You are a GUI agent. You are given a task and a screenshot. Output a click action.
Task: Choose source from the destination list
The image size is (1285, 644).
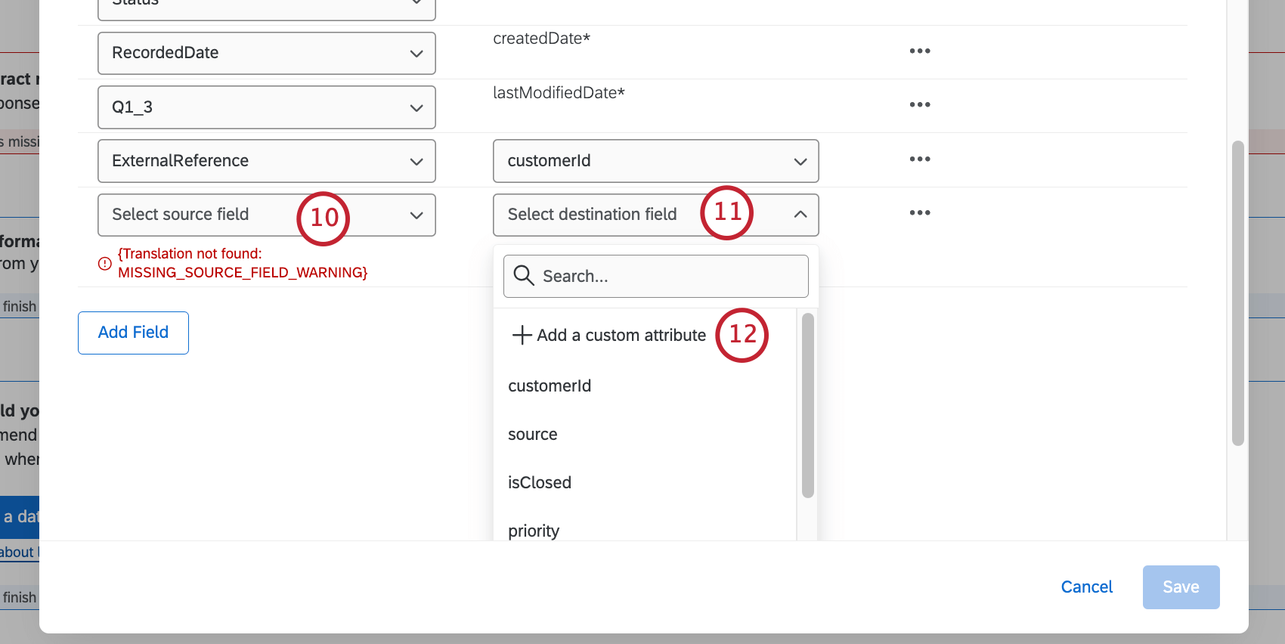point(532,435)
